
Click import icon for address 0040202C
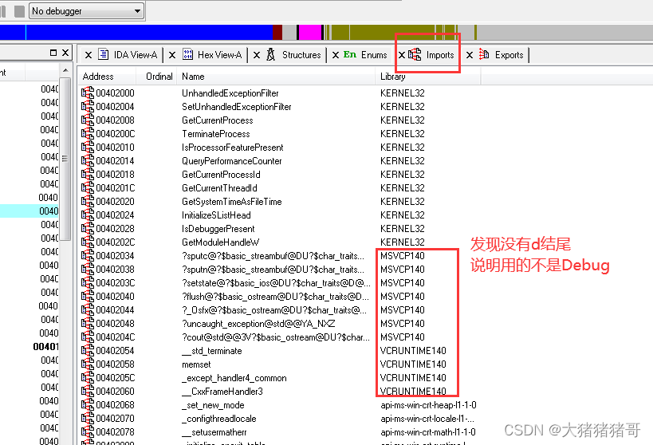(x=88, y=242)
